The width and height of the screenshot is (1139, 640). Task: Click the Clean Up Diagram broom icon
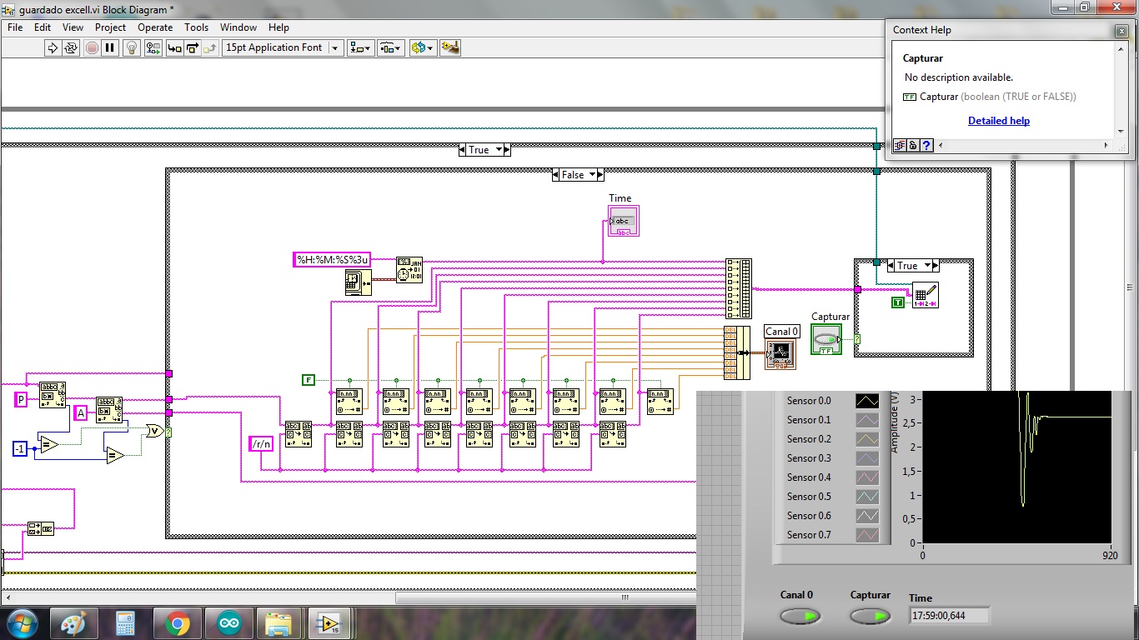(450, 48)
